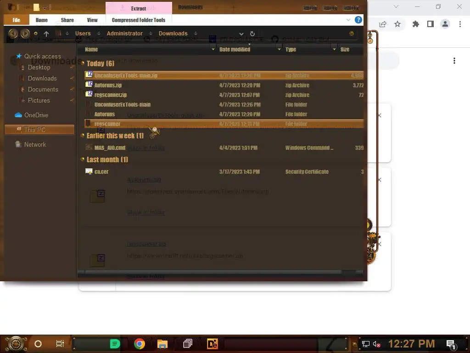470x353 pixels.
Task: Go forward with Explorer's Forward arrow button
Action: (25, 34)
